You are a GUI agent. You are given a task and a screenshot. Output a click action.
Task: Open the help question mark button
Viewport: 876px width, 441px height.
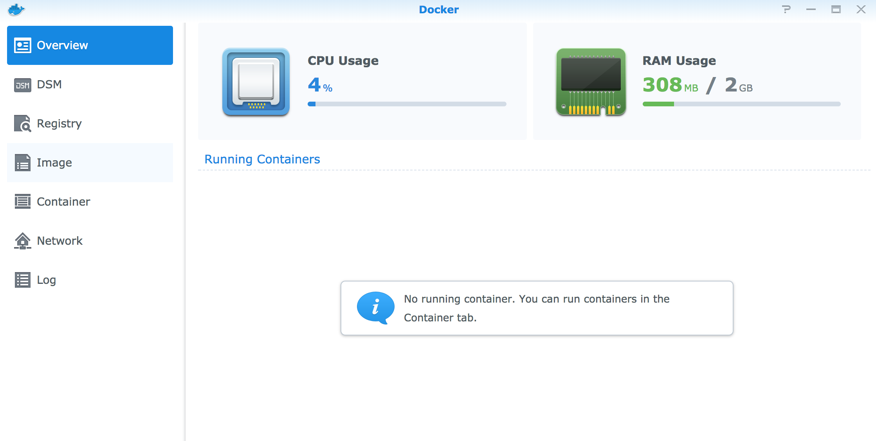point(786,9)
